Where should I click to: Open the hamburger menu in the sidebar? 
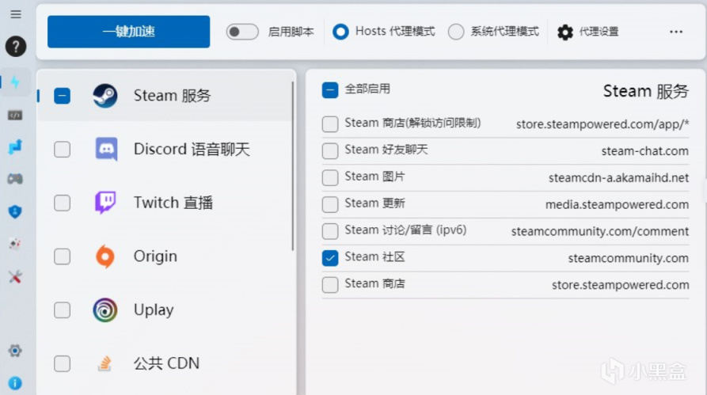16,14
